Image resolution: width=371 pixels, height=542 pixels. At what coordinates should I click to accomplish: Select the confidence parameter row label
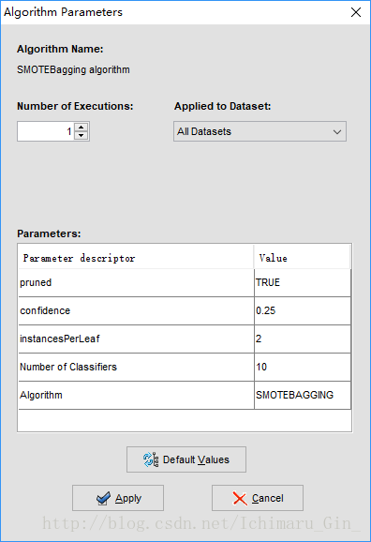click(x=45, y=310)
